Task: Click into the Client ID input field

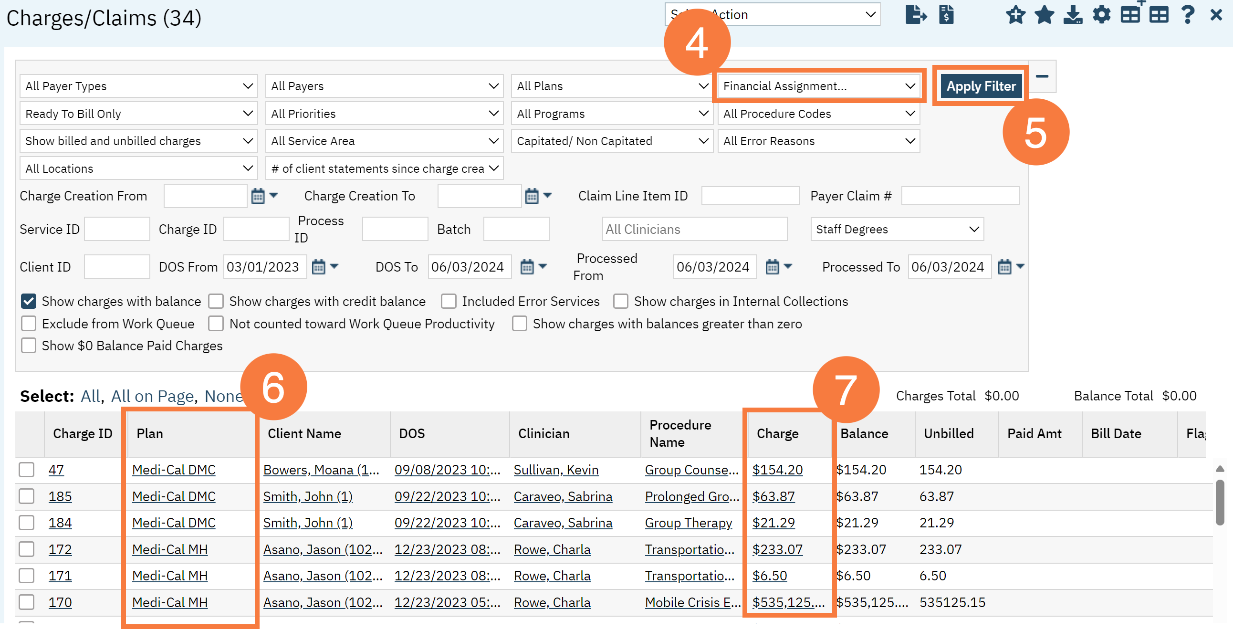Action: (117, 267)
